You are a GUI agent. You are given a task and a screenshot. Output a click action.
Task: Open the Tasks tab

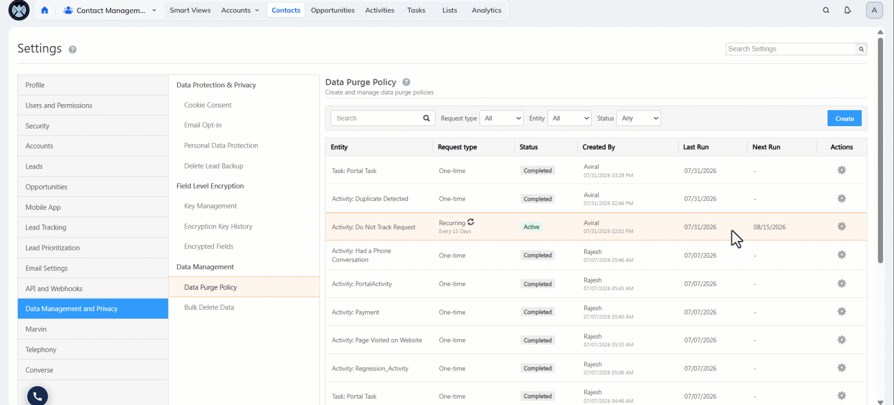(416, 10)
